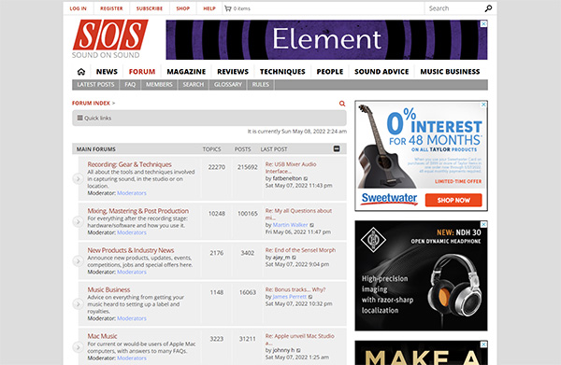This screenshot has height=365, width=561.
Task: View latest post icon next to ajay_m
Action: click(x=295, y=257)
